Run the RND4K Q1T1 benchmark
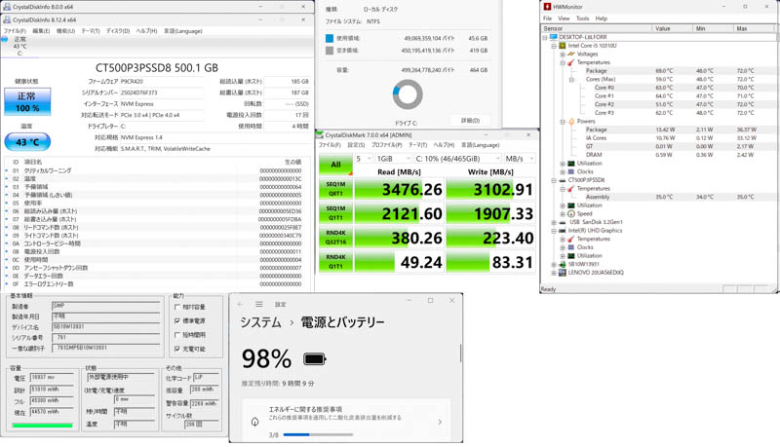 click(335, 262)
